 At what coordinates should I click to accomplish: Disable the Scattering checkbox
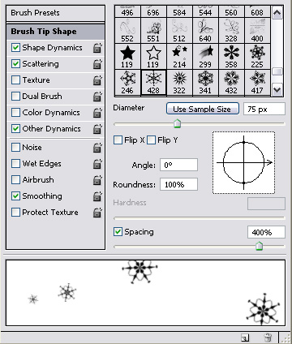click(15, 64)
